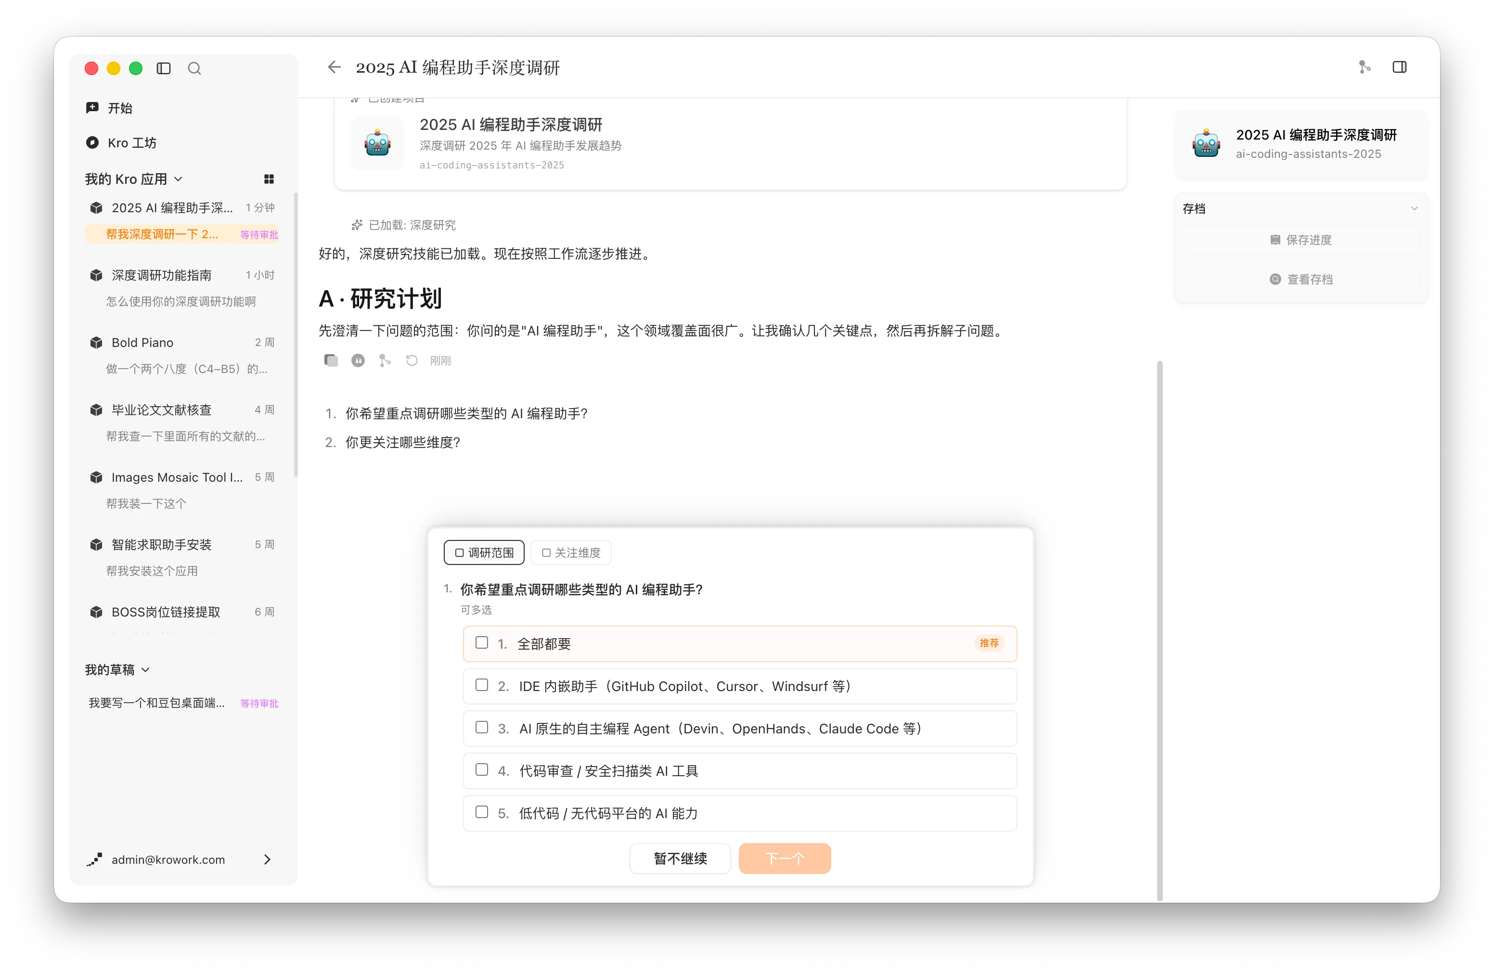The height and width of the screenshot is (974, 1494).
Task: Click the account icon beside admin@krowork.com
Action: click(94, 859)
